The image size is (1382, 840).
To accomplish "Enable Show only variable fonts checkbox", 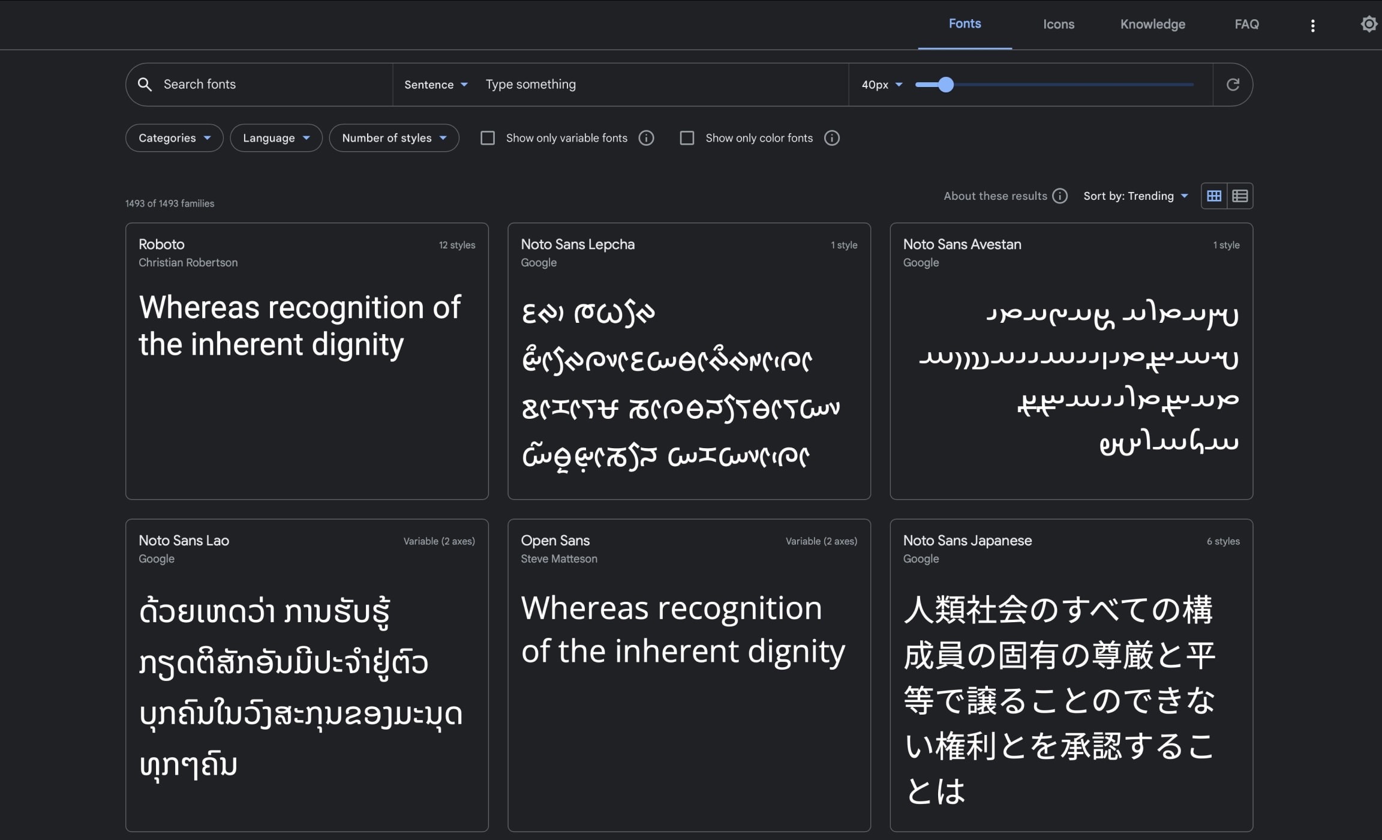I will pyautogui.click(x=488, y=138).
